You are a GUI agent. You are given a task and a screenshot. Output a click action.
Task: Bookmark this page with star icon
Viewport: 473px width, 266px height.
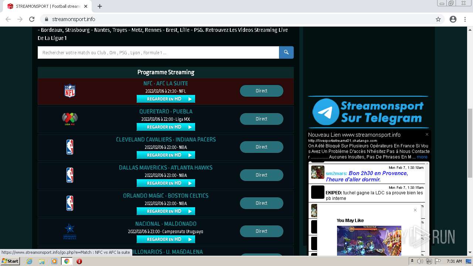pos(438,19)
